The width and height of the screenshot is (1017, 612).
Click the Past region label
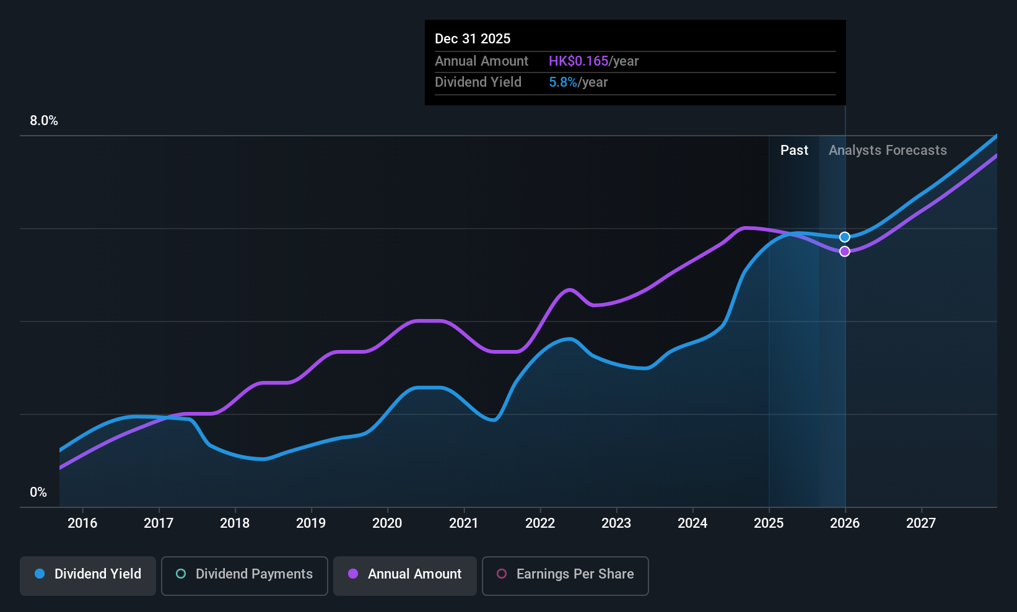pos(794,151)
